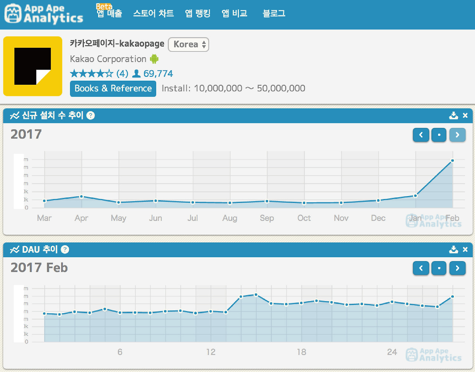Click the Jan data point in install chart
Image resolution: width=475 pixels, height=372 pixels.
click(x=416, y=196)
